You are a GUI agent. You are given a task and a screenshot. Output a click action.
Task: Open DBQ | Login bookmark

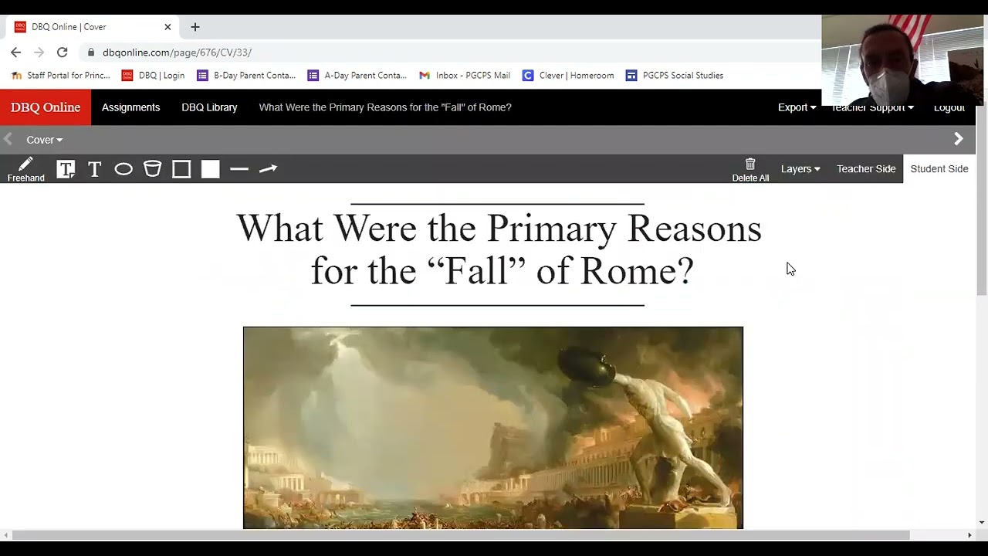pos(154,76)
